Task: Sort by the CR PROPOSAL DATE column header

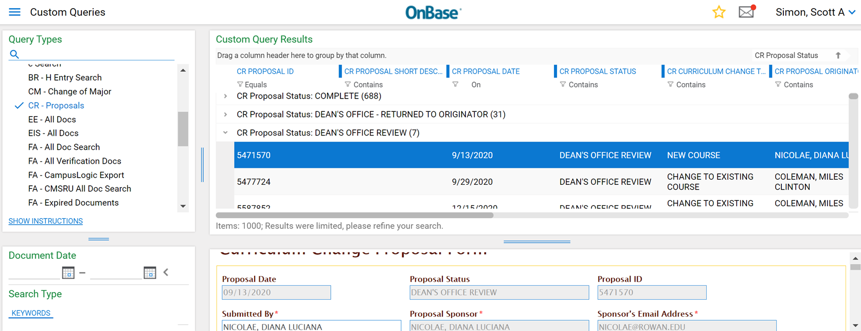Action: pyautogui.click(x=486, y=71)
